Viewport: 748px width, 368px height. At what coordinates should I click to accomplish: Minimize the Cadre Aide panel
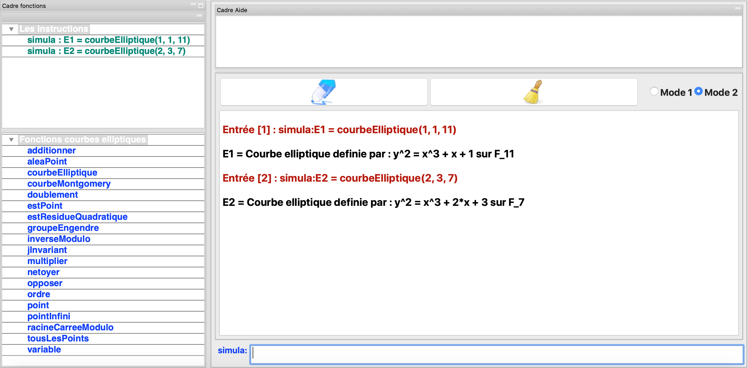[x=737, y=8]
